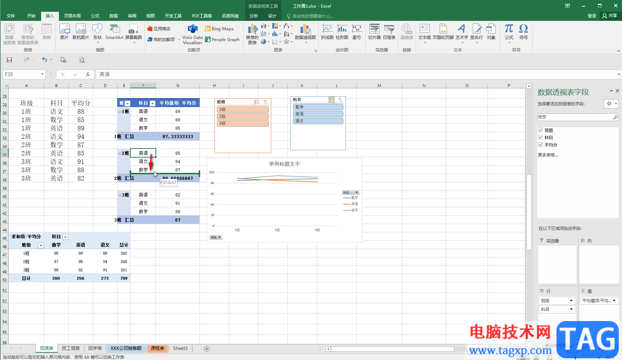The width and height of the screenshot is (622, 360).
Task: Open Recommended PivotTables (推荐的数据透视表)
Action: 28,34
